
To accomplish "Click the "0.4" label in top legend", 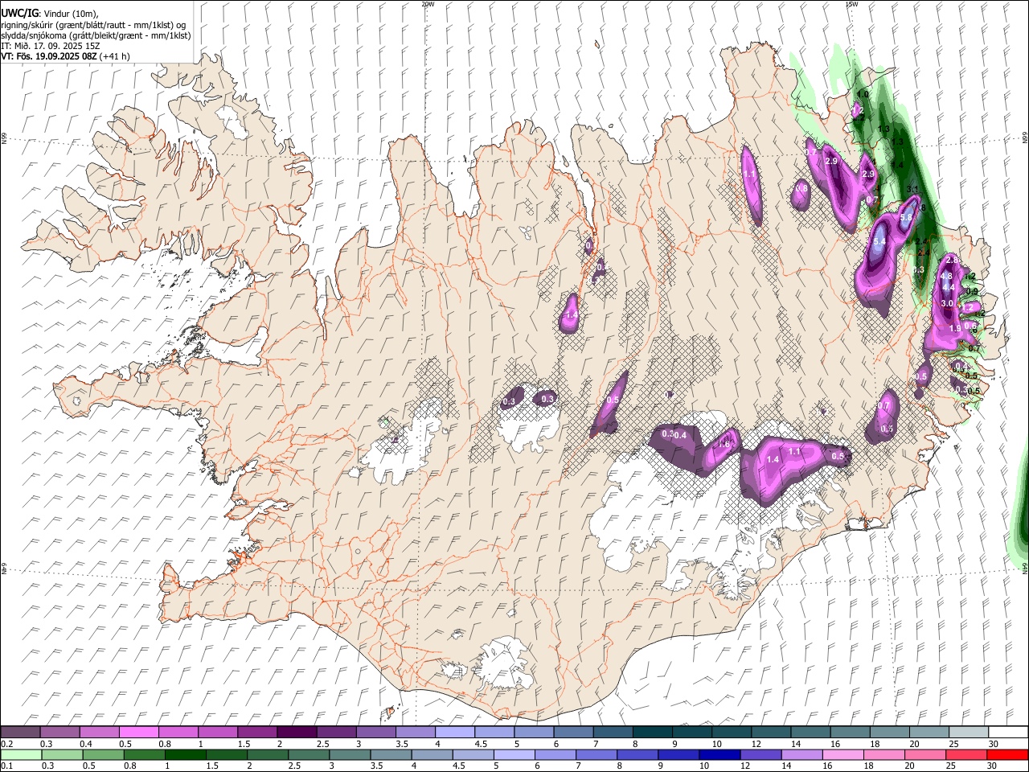I will click(86, 744).
